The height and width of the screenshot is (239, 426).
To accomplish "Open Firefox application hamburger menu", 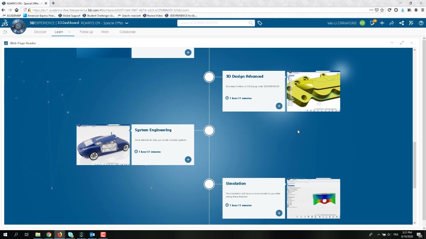I will coord(422,10).
